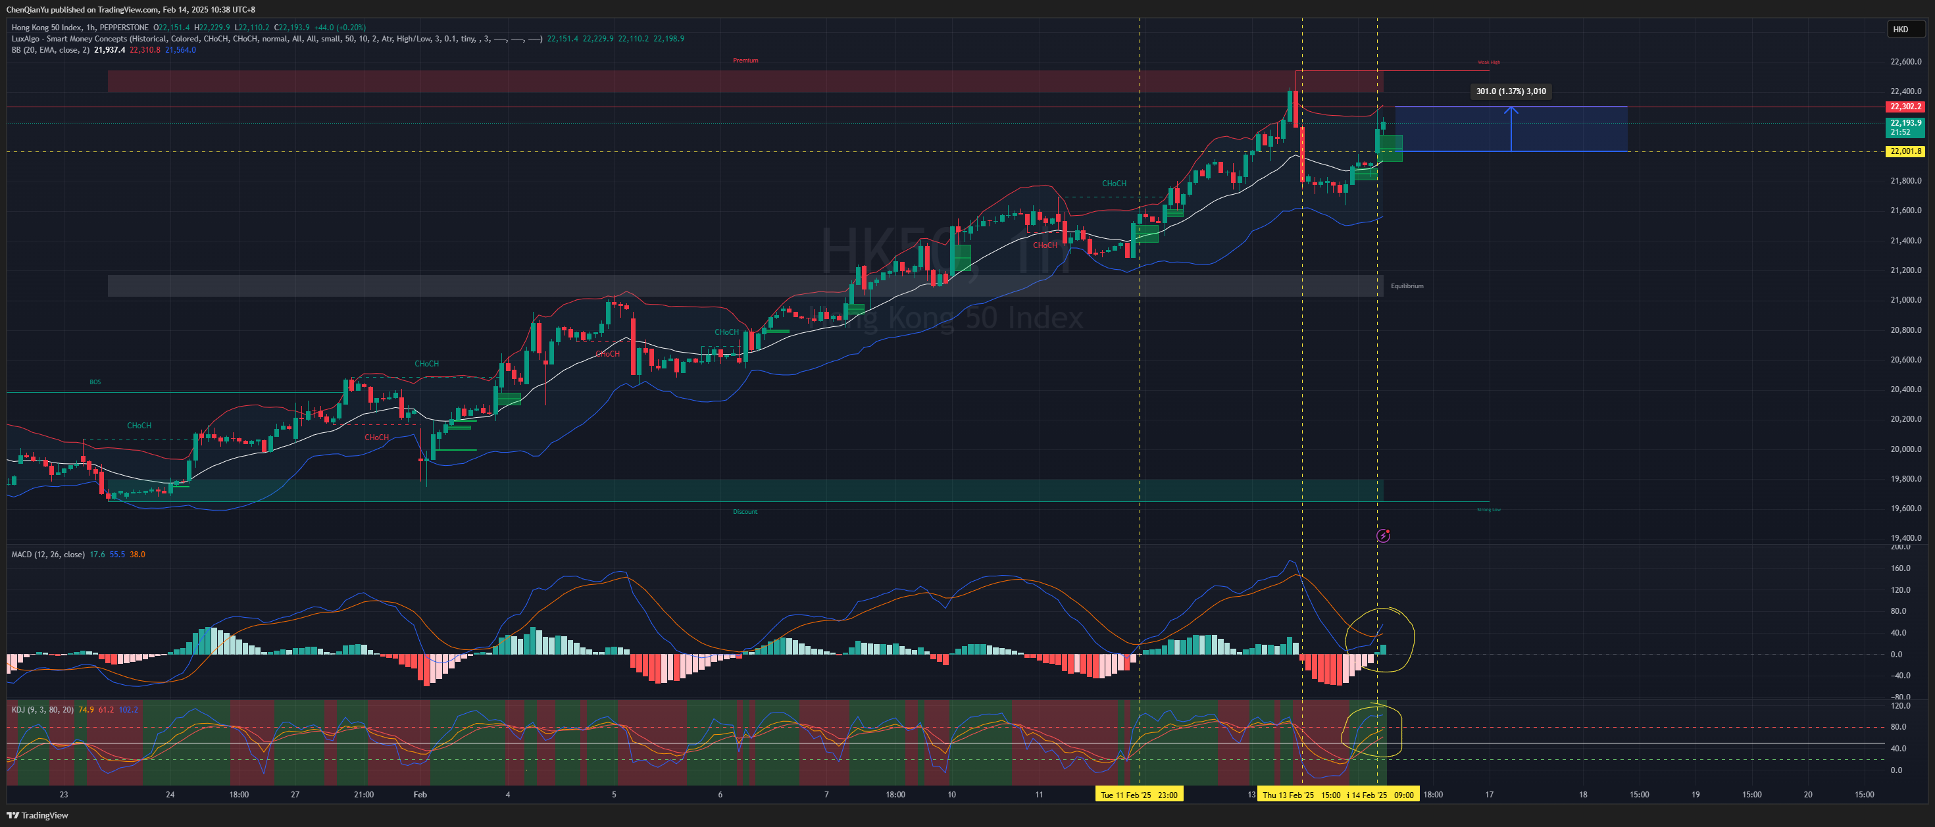
Task: Click MACD histogram value 17.6 in legend
Action: [97, 555]
